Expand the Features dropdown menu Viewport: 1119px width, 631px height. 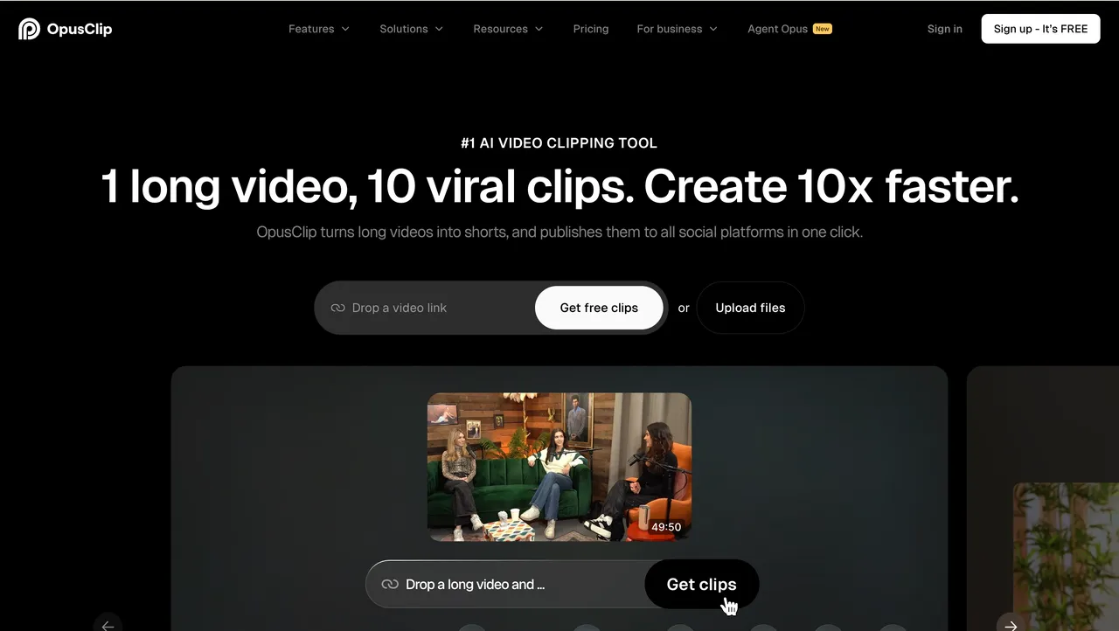[x=319, y=29]
